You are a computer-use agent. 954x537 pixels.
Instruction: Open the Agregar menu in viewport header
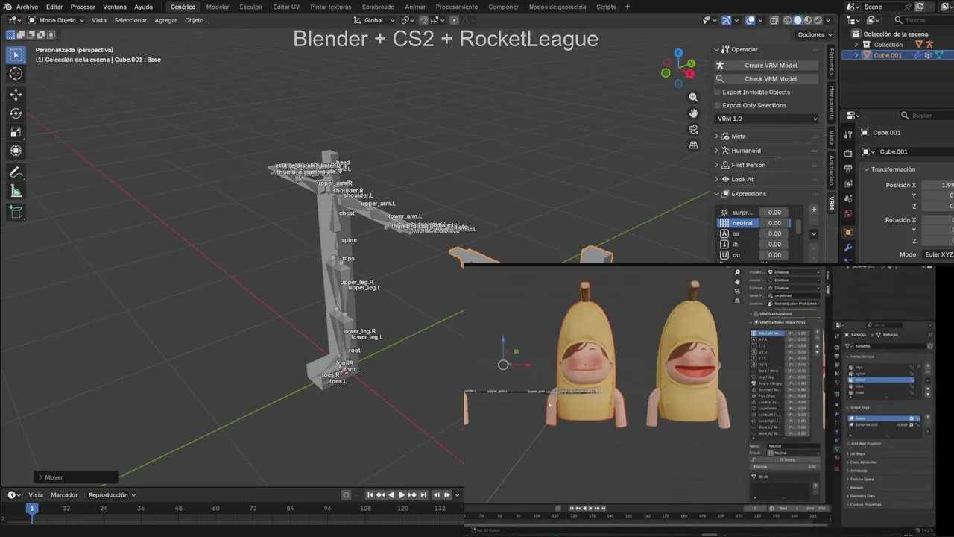click(x=165, y=20)
